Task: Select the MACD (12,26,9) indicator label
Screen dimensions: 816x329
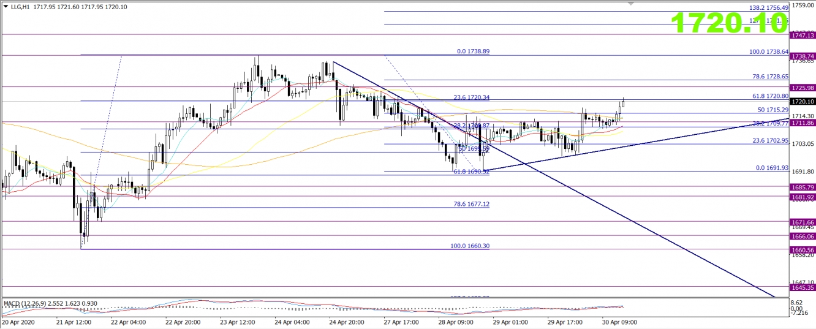Action: click(29, 303)
